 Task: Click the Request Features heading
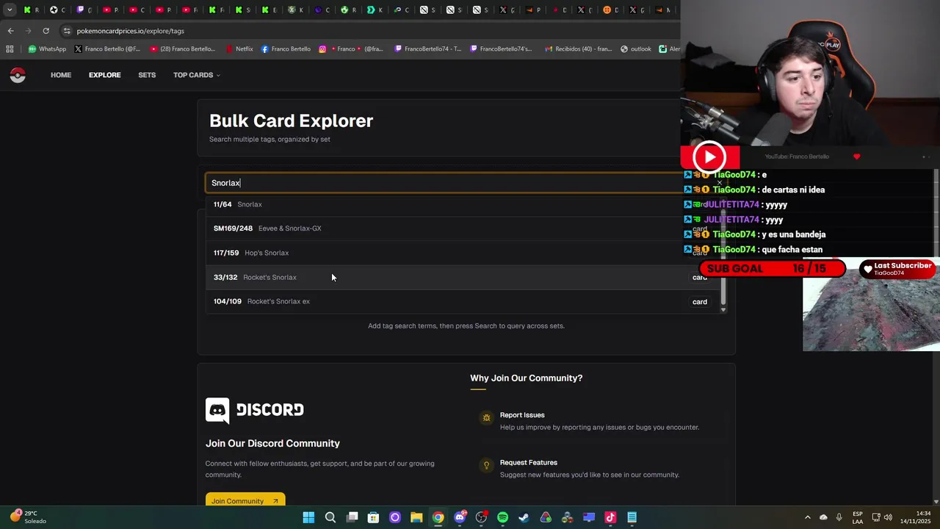[x=529, y=463]
